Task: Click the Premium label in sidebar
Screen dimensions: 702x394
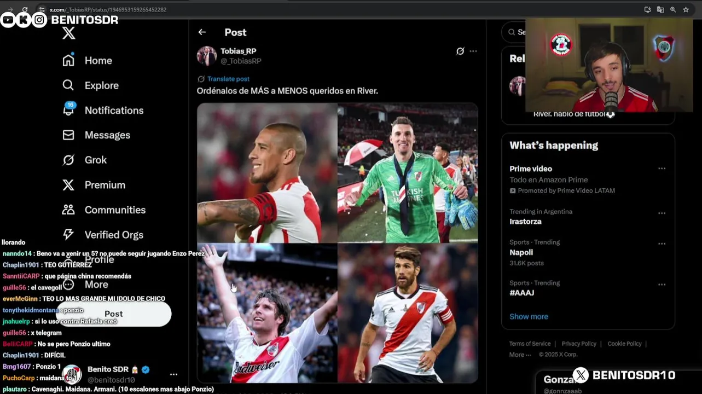Action: click(105, 185)
